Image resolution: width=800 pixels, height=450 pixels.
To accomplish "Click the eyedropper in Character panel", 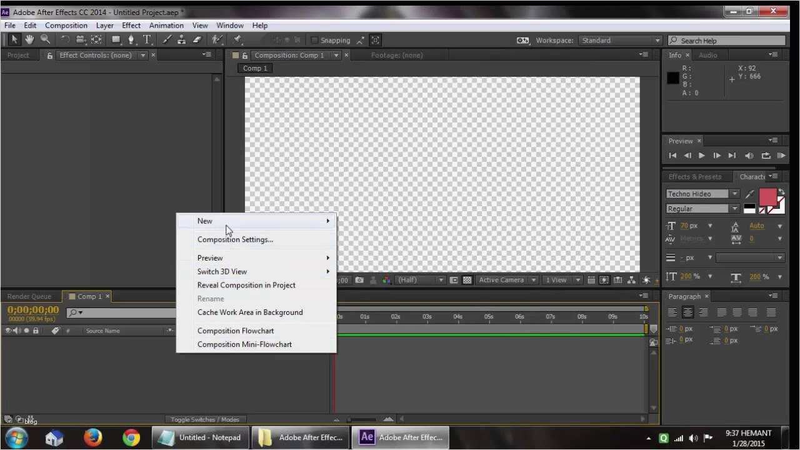I will 749,194.
